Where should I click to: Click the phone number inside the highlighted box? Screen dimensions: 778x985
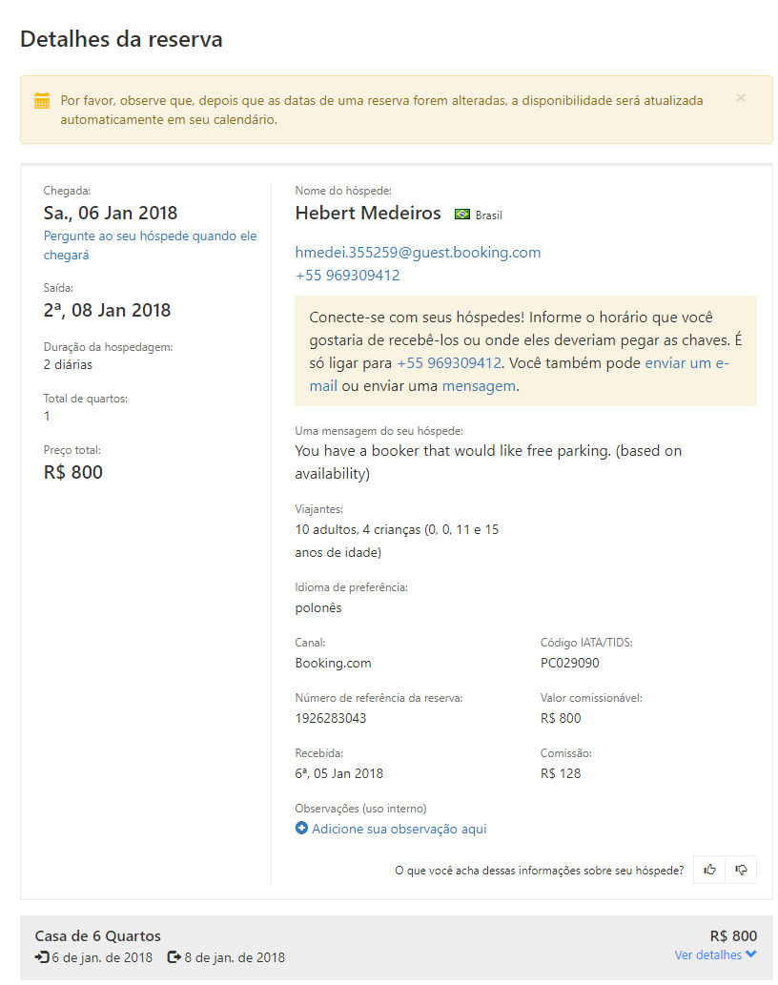[x=449, y=363]
